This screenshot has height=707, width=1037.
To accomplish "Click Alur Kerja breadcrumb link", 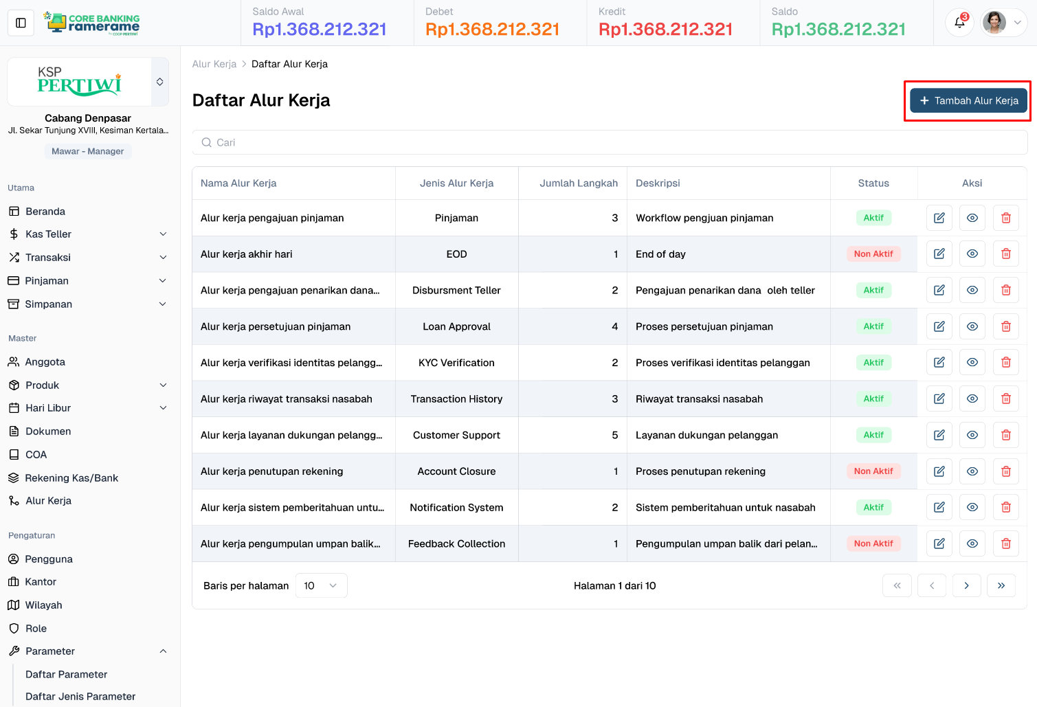I will 214,64.
